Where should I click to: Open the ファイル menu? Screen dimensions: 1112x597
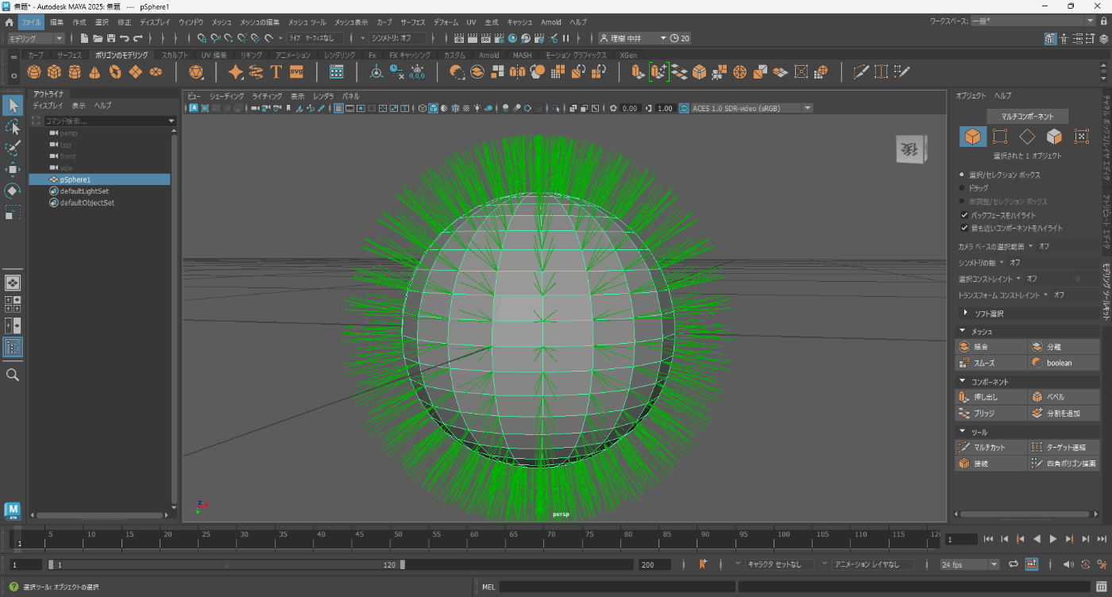click(30, 22)
